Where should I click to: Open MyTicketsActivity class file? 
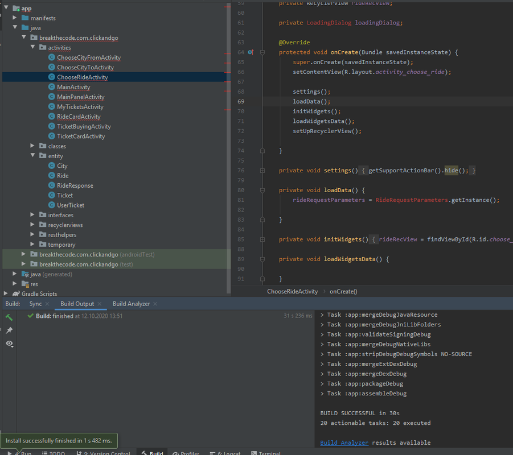80,106
